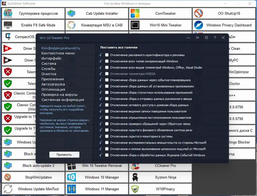Click the 'Применить' button
Screen dimensions: 257x196
(x=64, y=154)
